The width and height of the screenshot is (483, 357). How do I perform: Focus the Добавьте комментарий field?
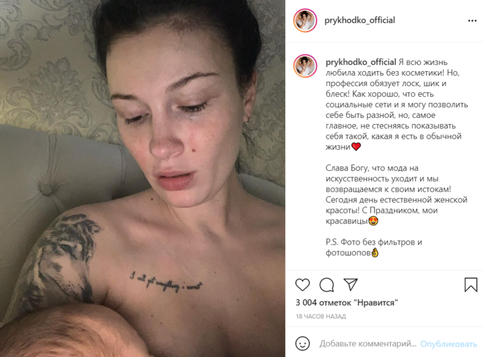click(368, 343)
